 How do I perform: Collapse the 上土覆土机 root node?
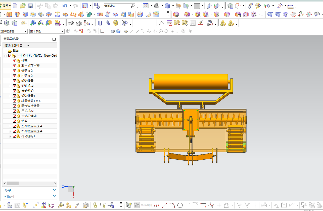click(6, 56)
